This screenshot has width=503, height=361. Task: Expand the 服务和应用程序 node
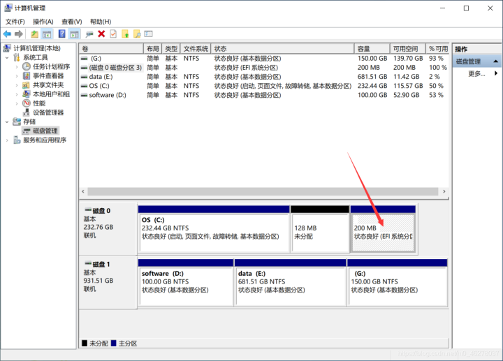(x=7, y=140)
